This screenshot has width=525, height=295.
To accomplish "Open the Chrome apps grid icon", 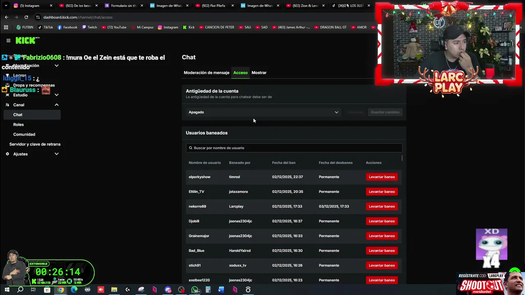I will pos(6,27).
